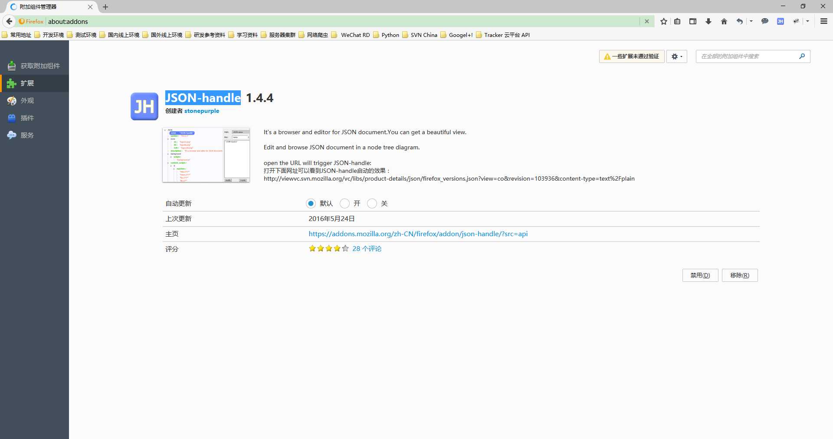Expand the undo arrow dropdown
This screenshot has width=833, height=439.
pos(751,21)
